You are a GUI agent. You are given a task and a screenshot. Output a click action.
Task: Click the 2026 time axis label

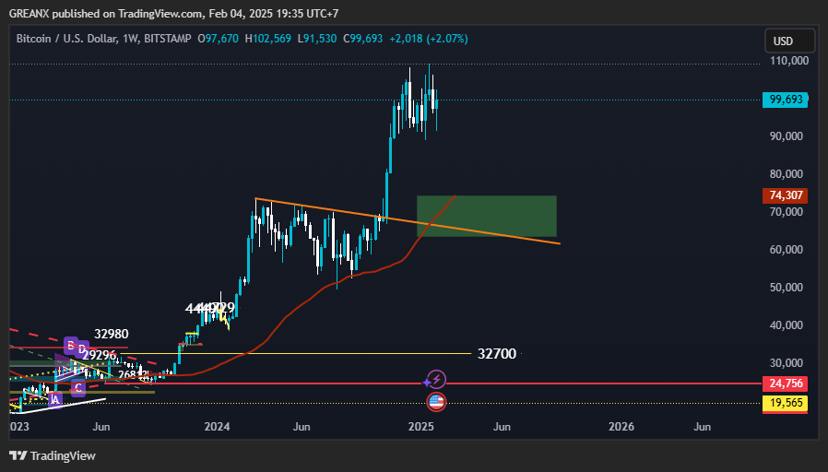click(x=621, y=427)
